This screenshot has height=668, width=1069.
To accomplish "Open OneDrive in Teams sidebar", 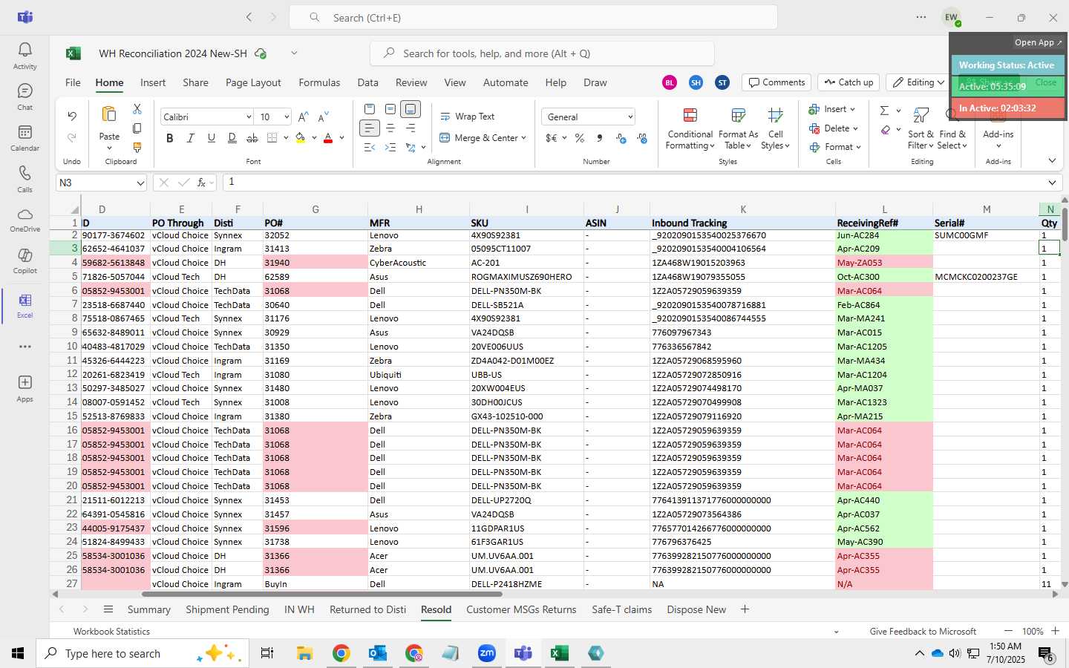I will tap(24, 220).
